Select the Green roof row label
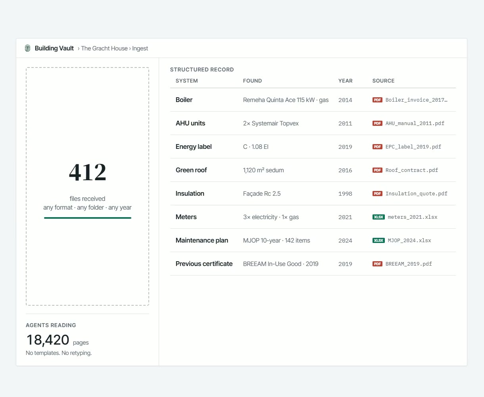 191,170
